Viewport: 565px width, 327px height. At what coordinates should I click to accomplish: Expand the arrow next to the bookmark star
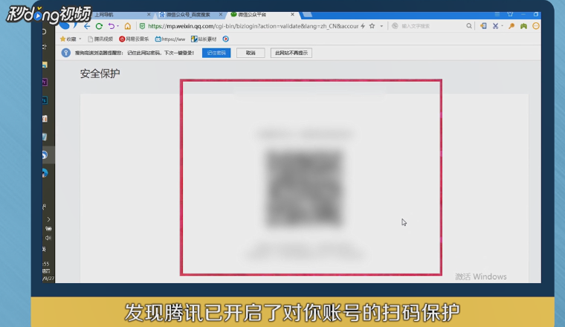pyautogui.click(x=381, y=26)
